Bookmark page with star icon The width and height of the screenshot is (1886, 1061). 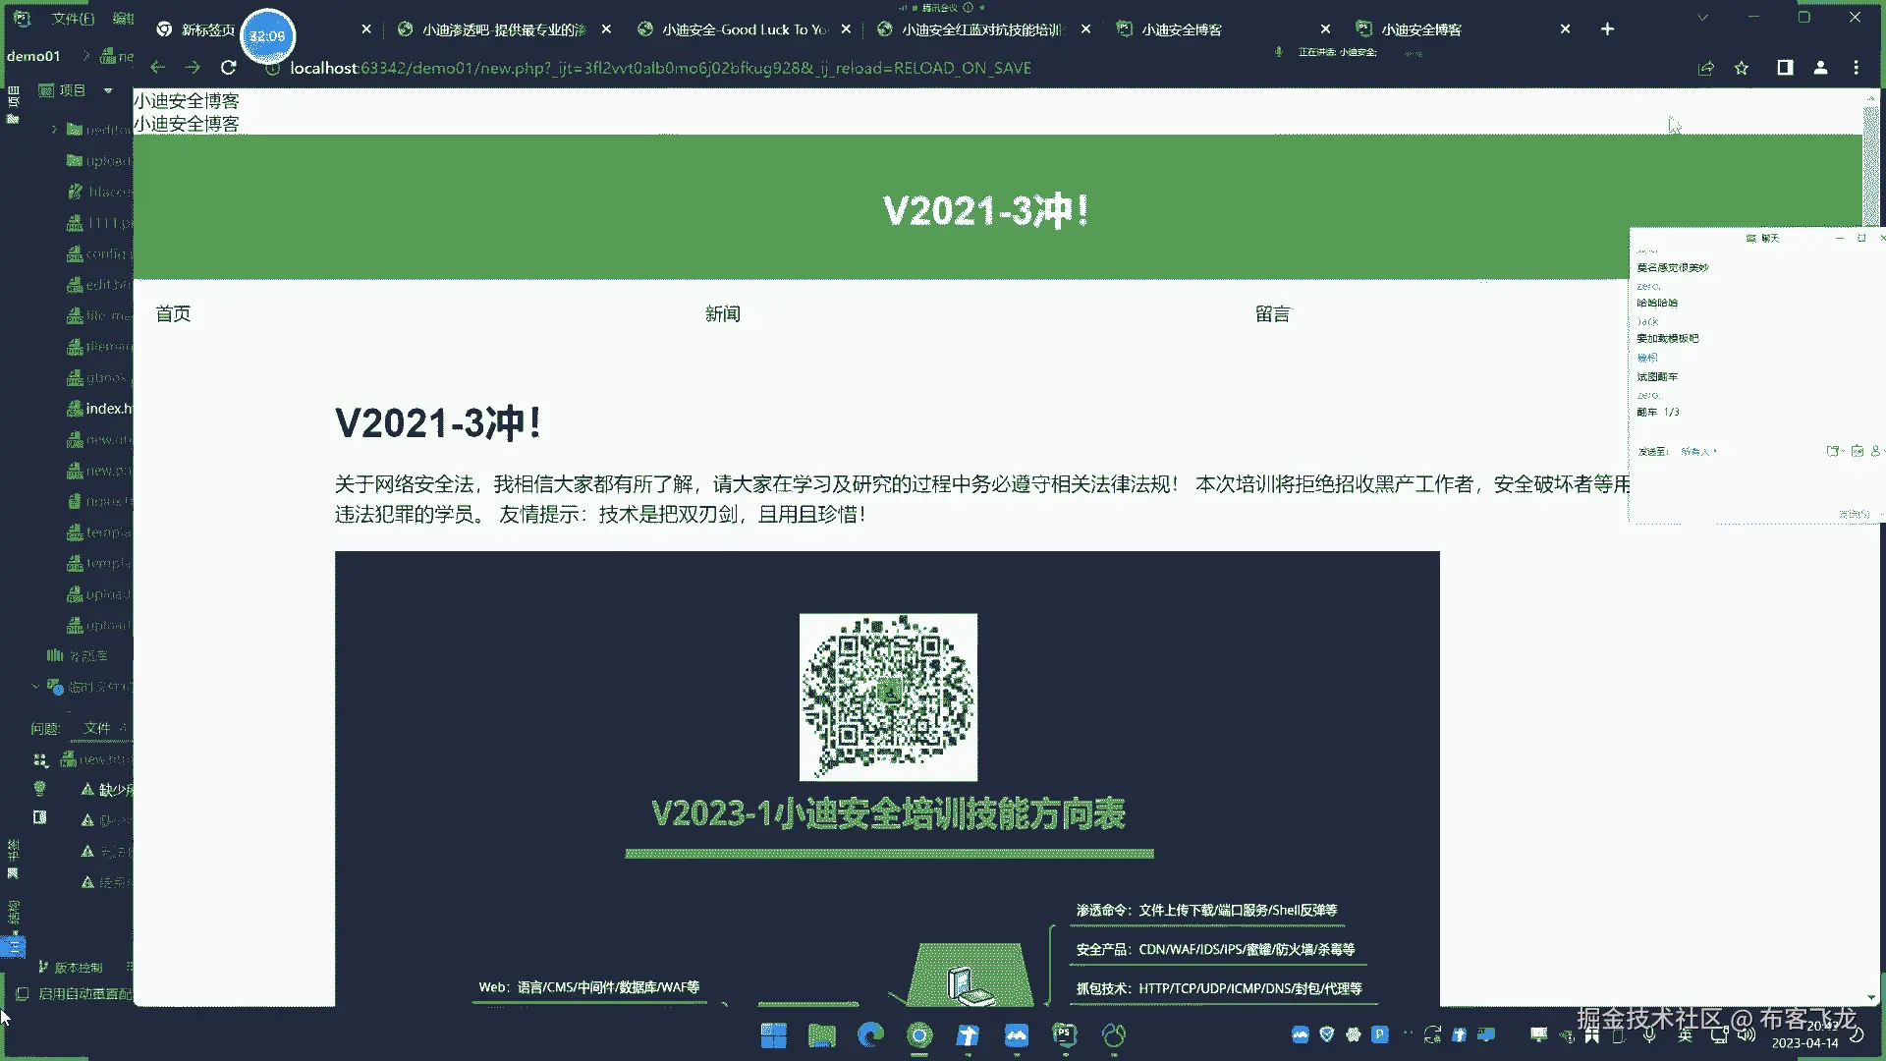(1742, 68)
